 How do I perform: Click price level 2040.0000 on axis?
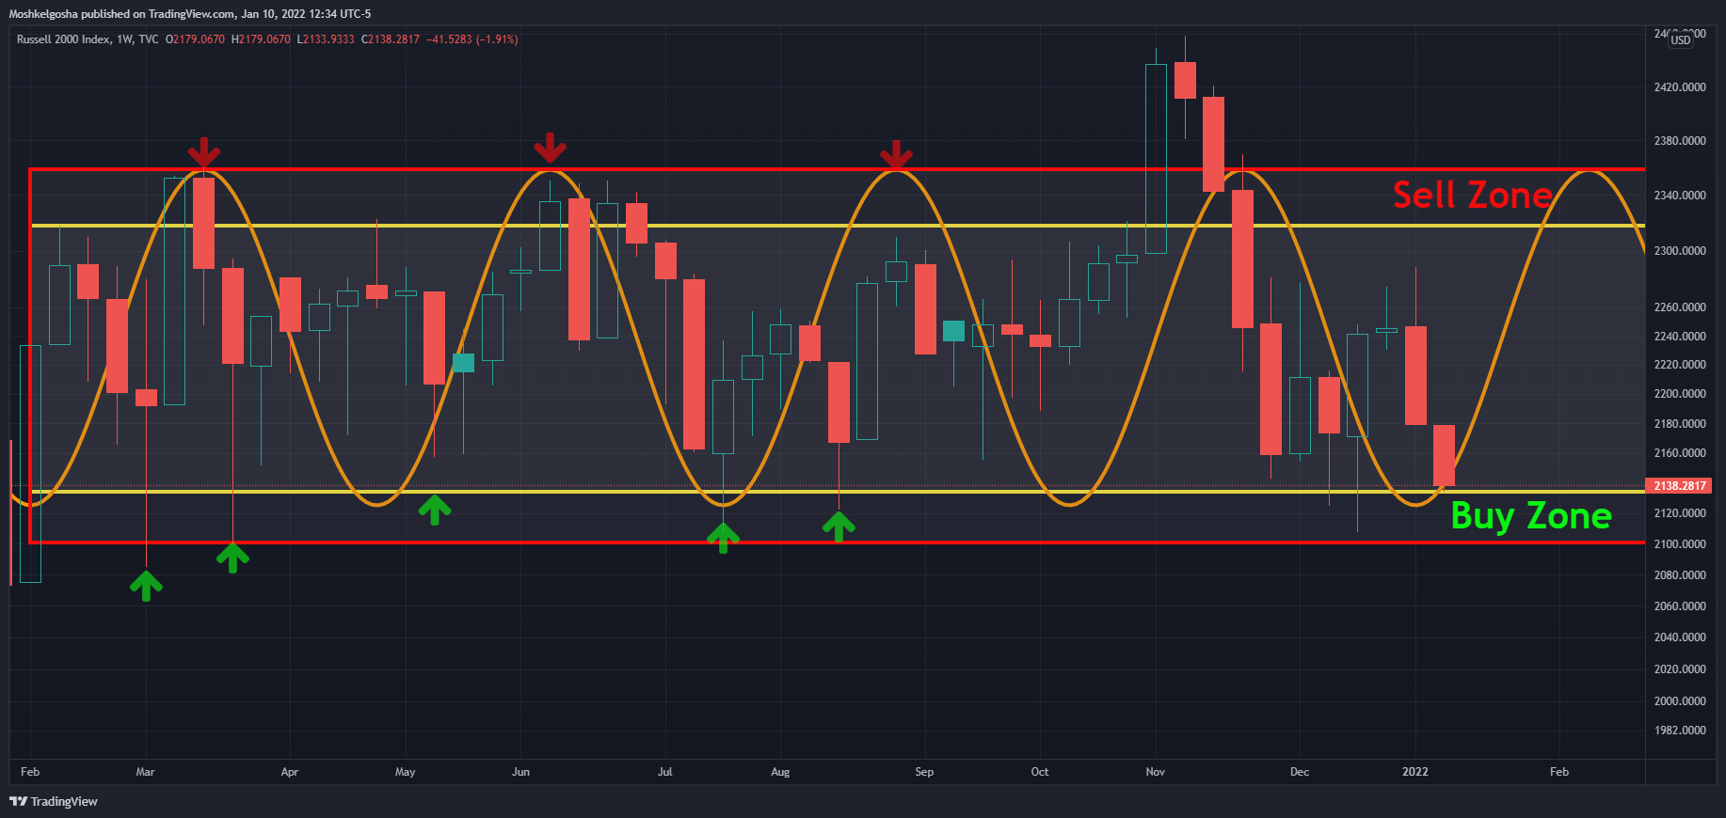[x=1680, y=637]
